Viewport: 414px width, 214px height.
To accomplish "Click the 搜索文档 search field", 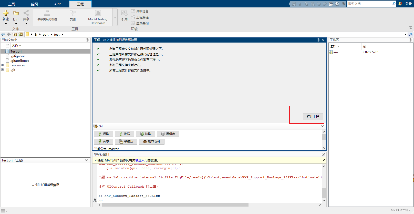I will pos(369,4).
